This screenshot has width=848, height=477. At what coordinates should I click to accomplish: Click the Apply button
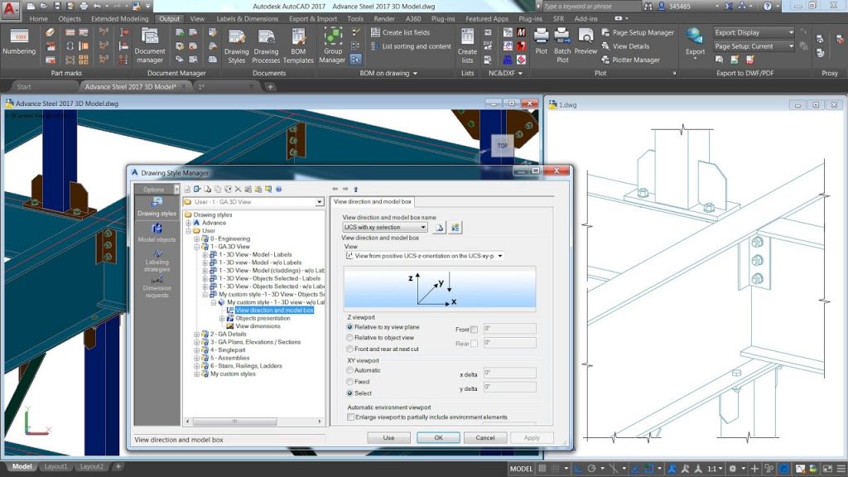point(532,437)
